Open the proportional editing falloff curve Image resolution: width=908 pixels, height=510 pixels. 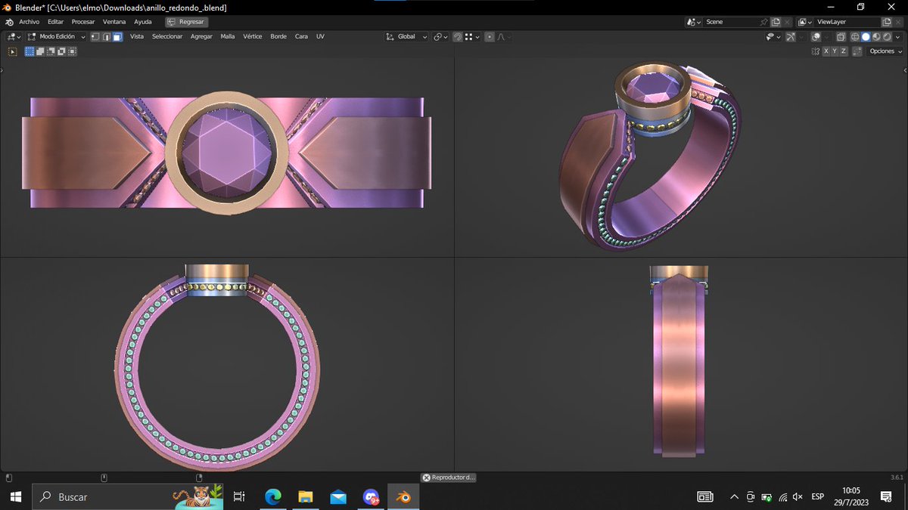coord(505,36)
